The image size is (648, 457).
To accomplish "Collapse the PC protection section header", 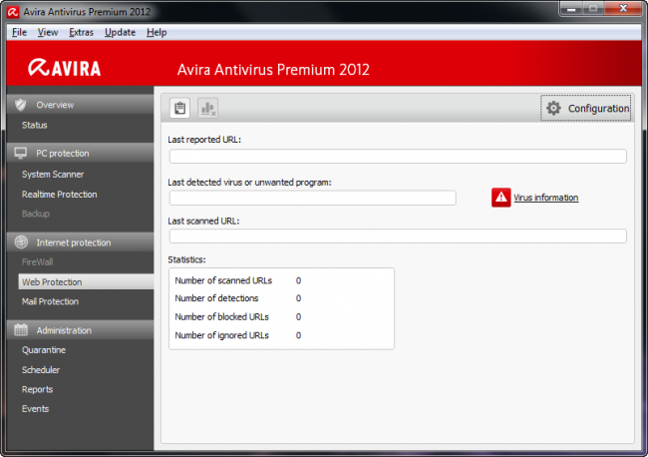I will (80, 153).
